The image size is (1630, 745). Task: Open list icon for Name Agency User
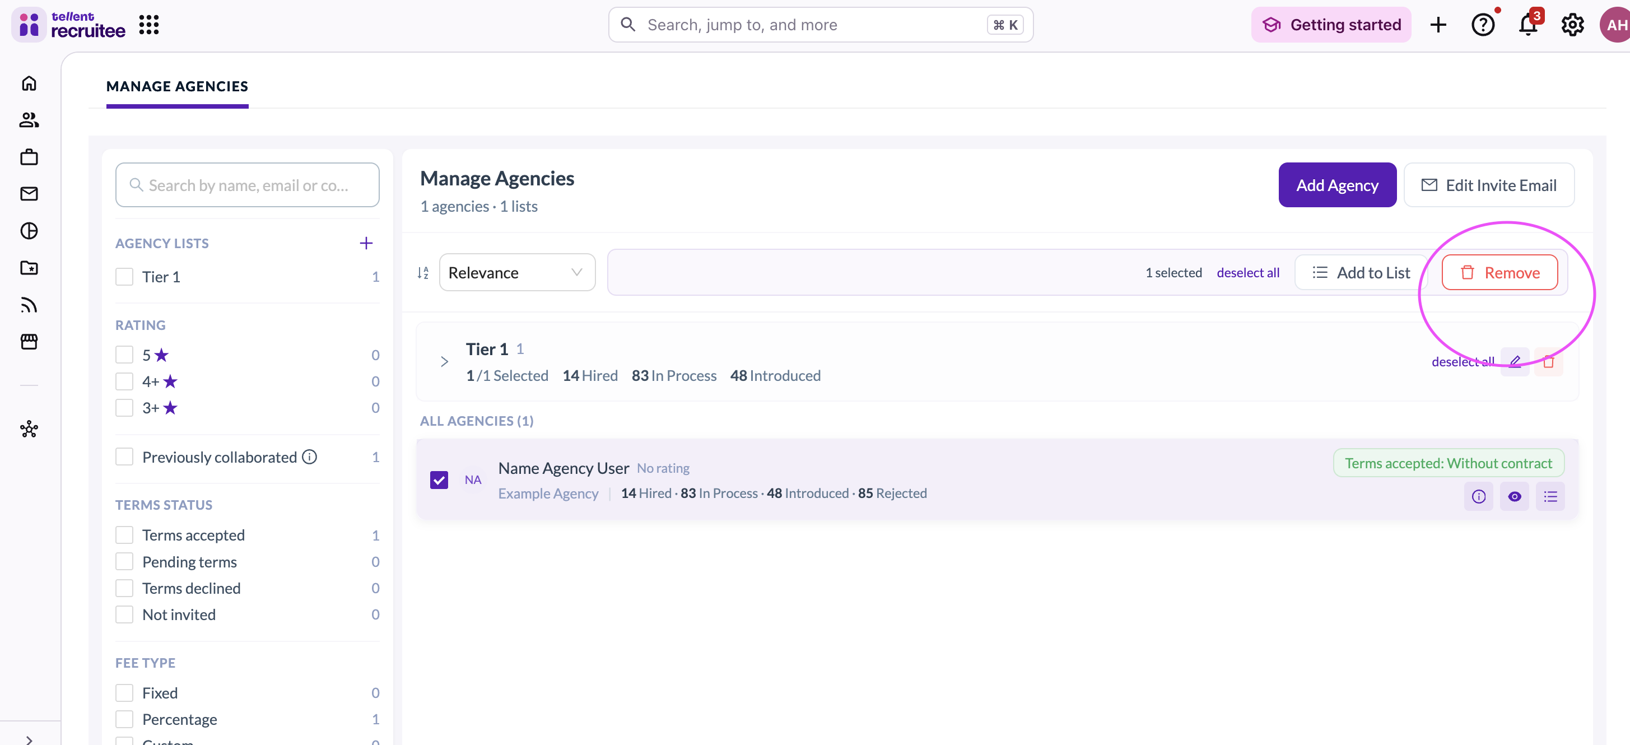coord(1550,496)
